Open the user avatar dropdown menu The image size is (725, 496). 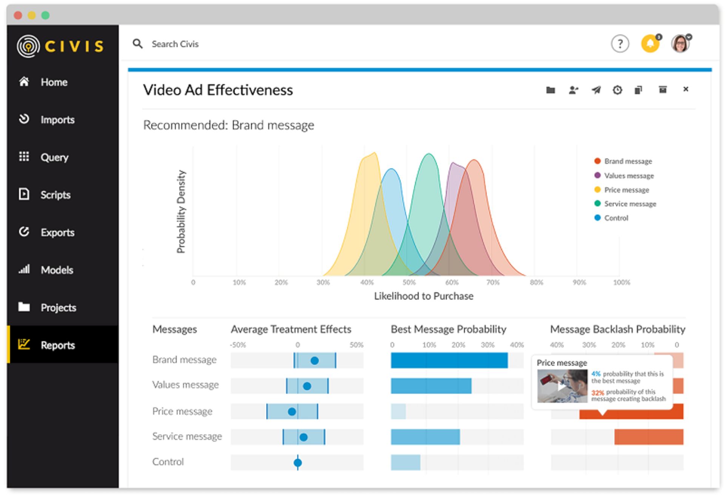(681, 44)
